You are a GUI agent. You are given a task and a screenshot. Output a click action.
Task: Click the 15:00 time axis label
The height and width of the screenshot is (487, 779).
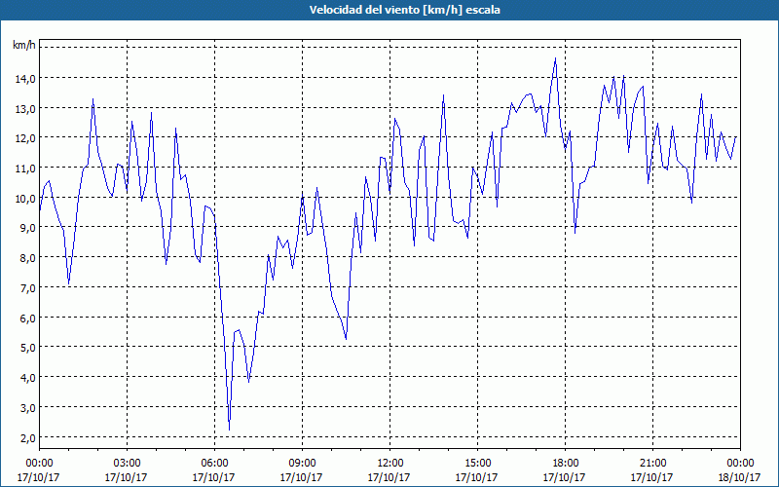pos(477,464)
